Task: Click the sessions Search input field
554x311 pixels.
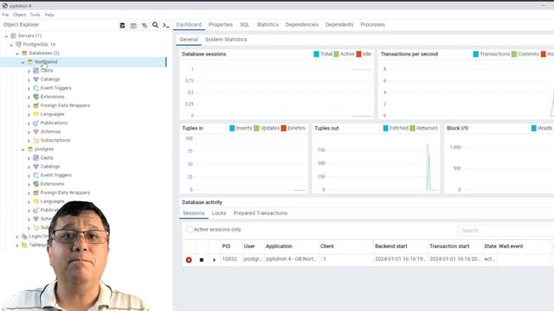Action: (506, 231)
